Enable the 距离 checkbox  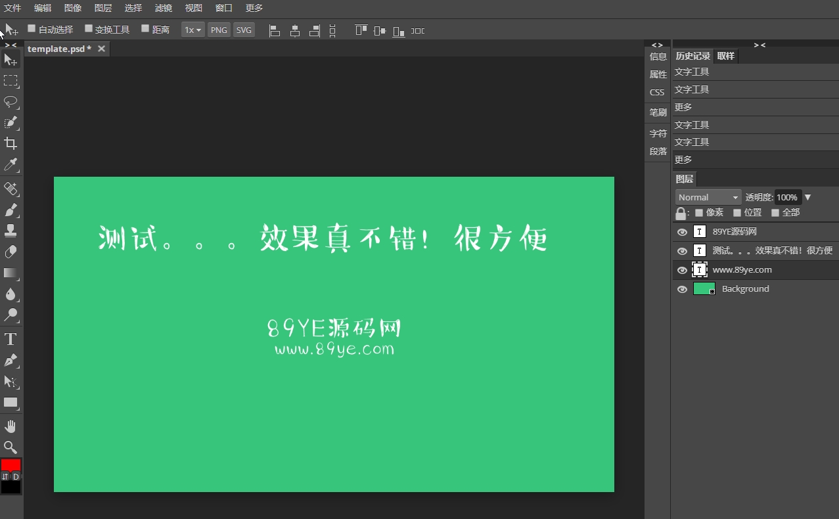[x=145, y=28]
